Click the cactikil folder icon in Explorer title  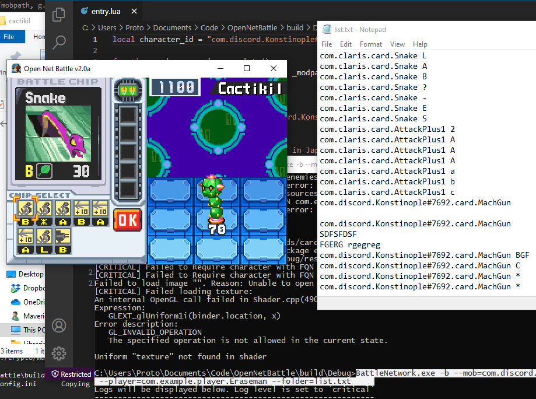tap(2, 21)
